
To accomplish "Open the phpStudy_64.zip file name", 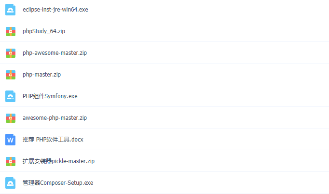I will (44, 31).
